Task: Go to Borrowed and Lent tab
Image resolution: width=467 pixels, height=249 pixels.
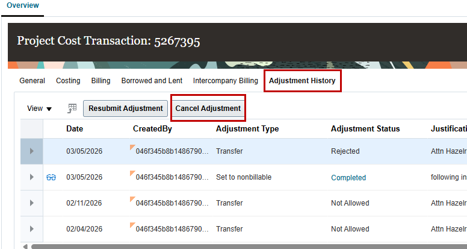Action: [x=152, y=81]
